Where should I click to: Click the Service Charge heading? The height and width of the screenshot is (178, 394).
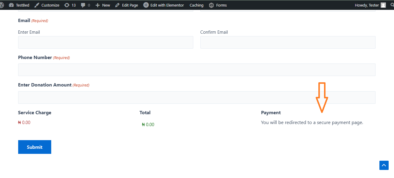pos(35,113)
